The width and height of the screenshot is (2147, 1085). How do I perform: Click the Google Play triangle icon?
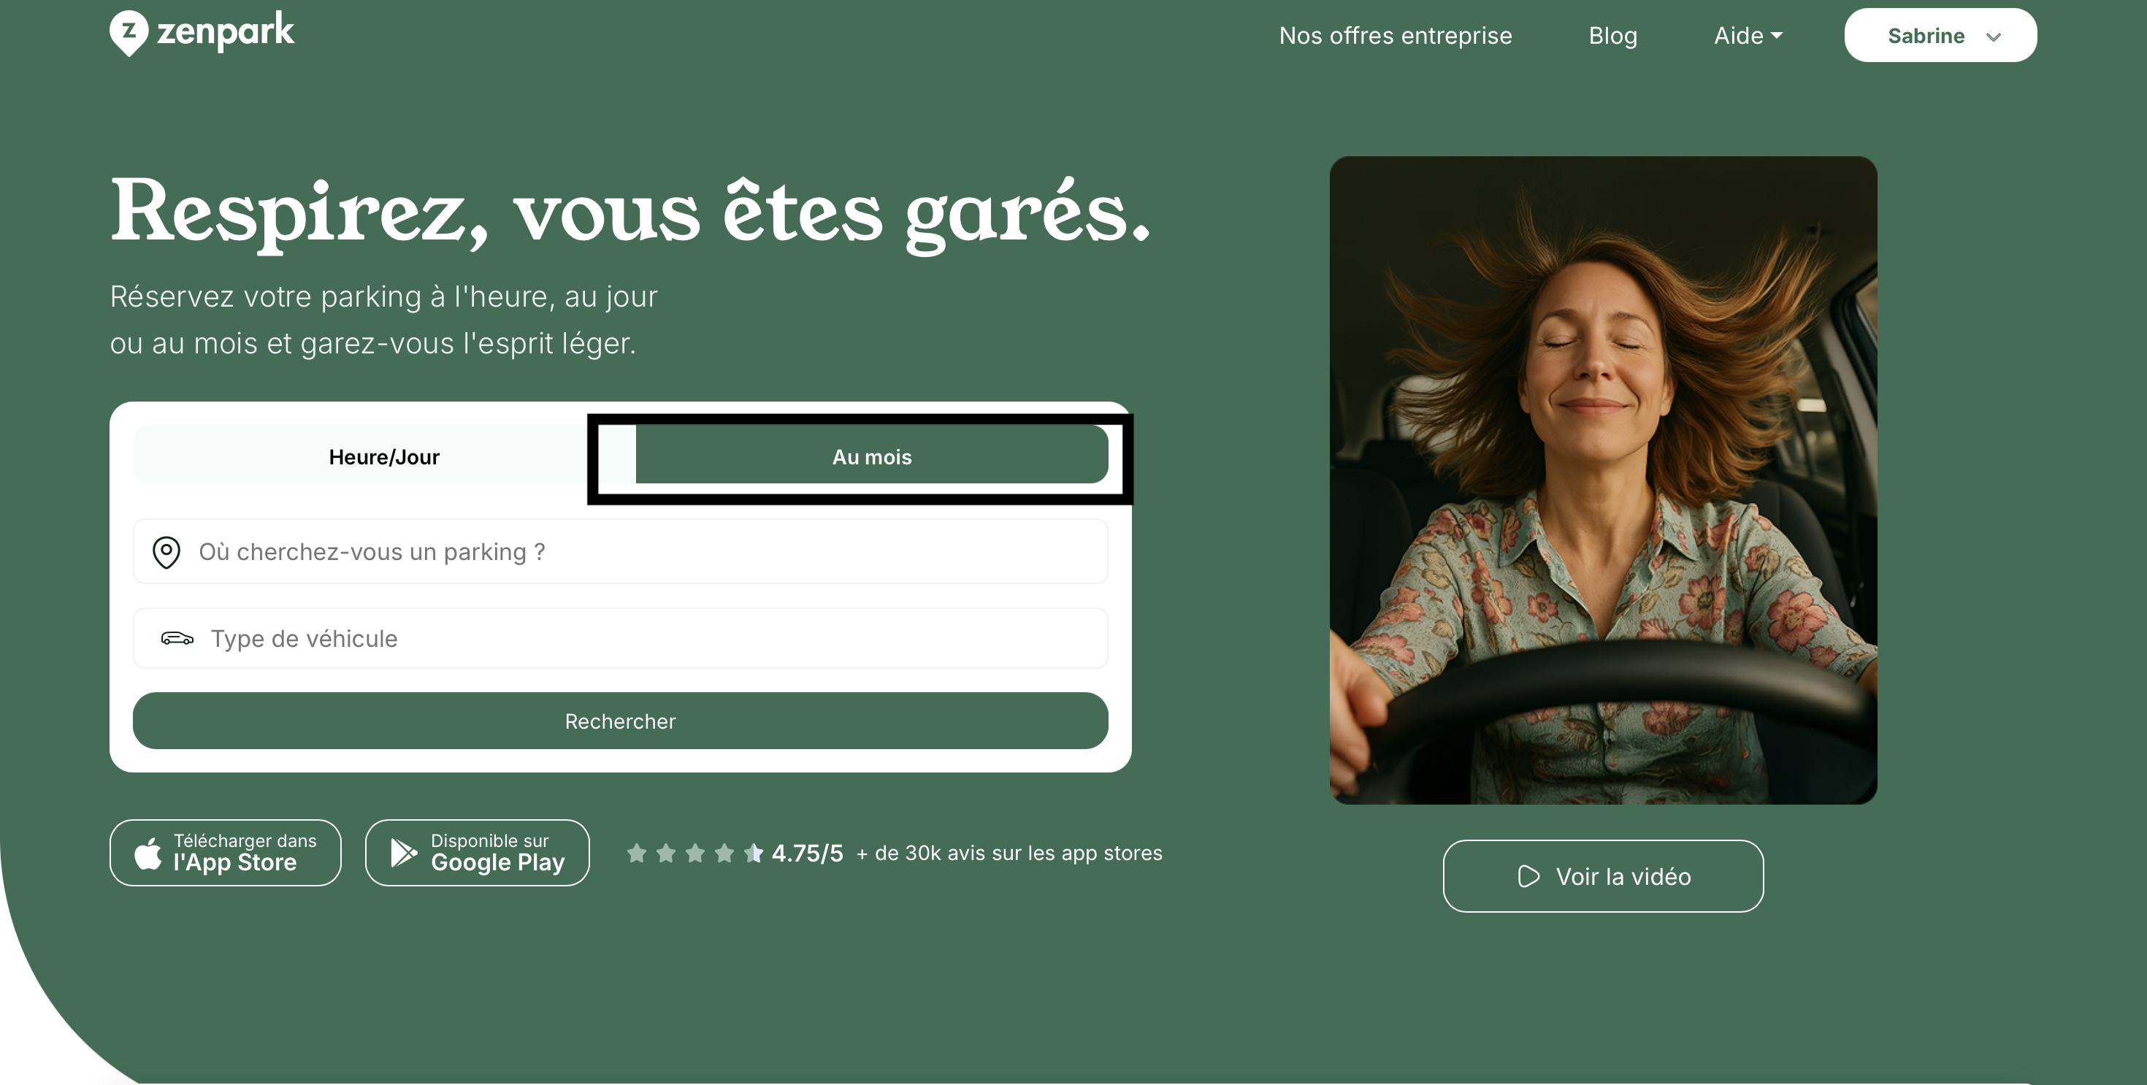coord(405,853)
